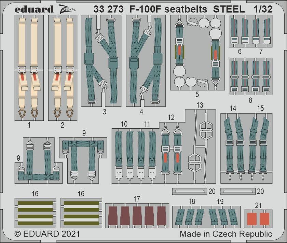Image resolution: width=287 pixels, height=243 pixels.
Task: Click the Made in Czech Republic text
Action: pos(226,234)
